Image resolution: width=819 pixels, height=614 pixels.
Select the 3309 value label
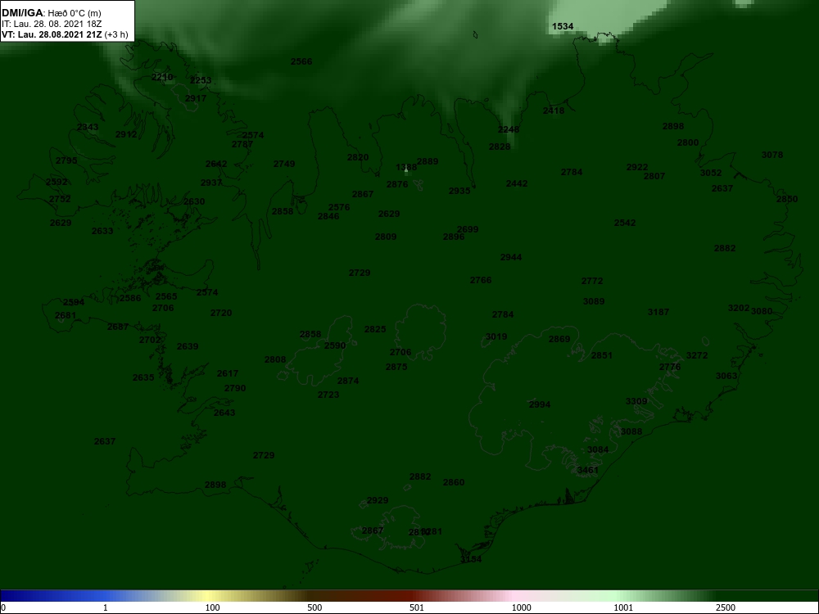[x=636, y=401]
